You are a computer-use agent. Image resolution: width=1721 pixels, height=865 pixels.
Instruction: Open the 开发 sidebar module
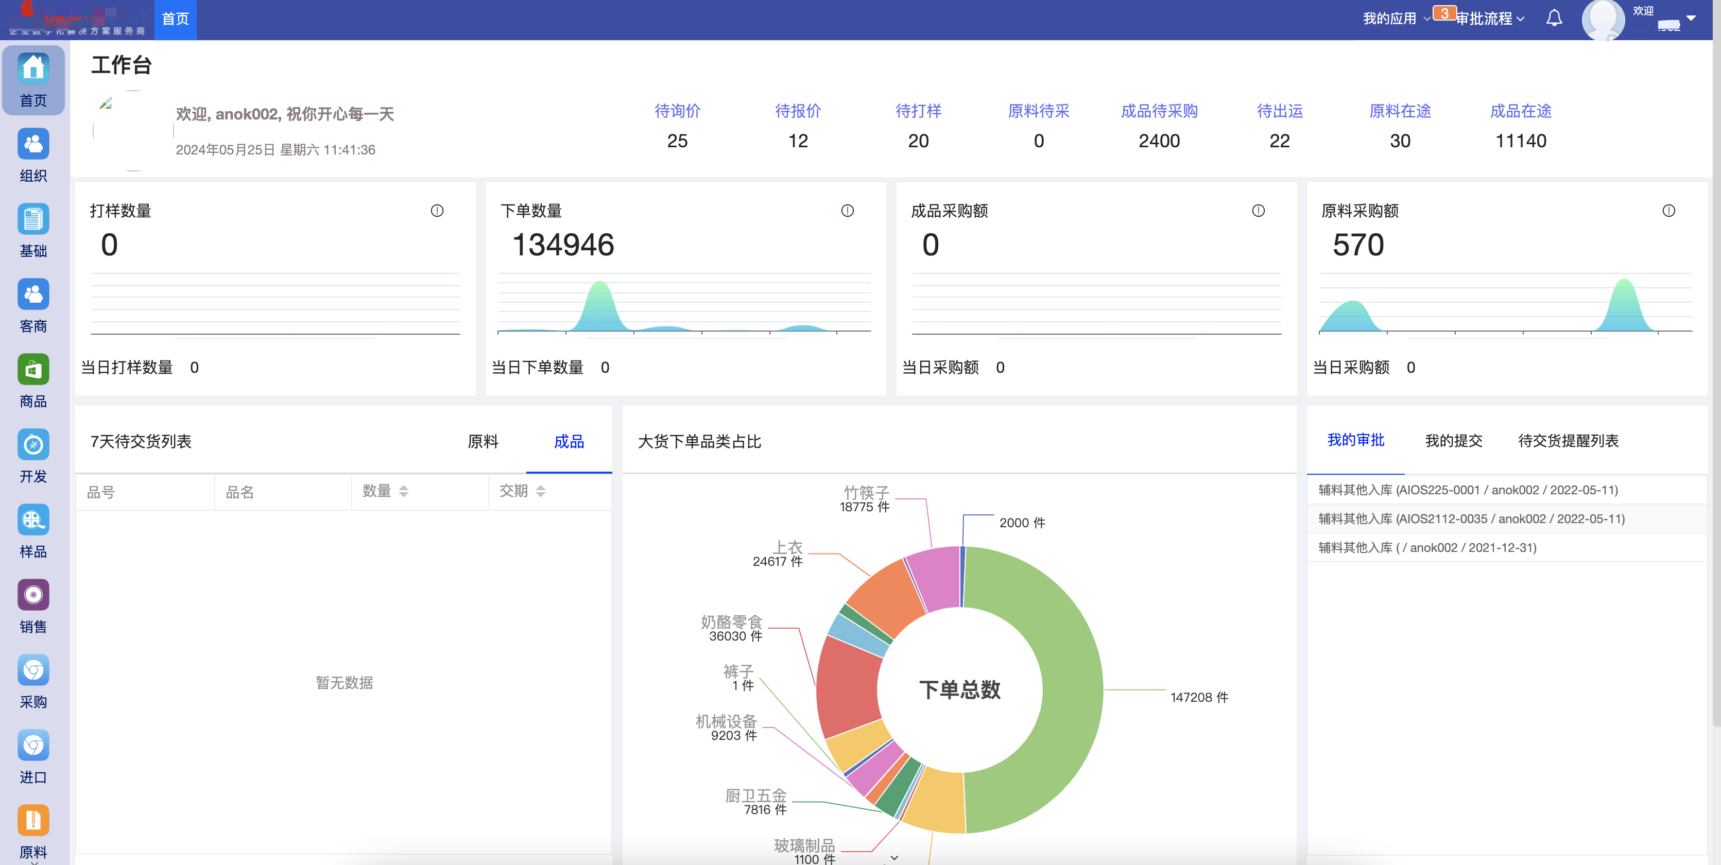33,456
